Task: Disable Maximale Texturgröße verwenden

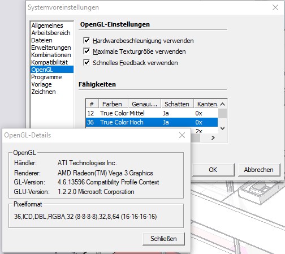Action: pyautogui.click(x=87, y=51)
